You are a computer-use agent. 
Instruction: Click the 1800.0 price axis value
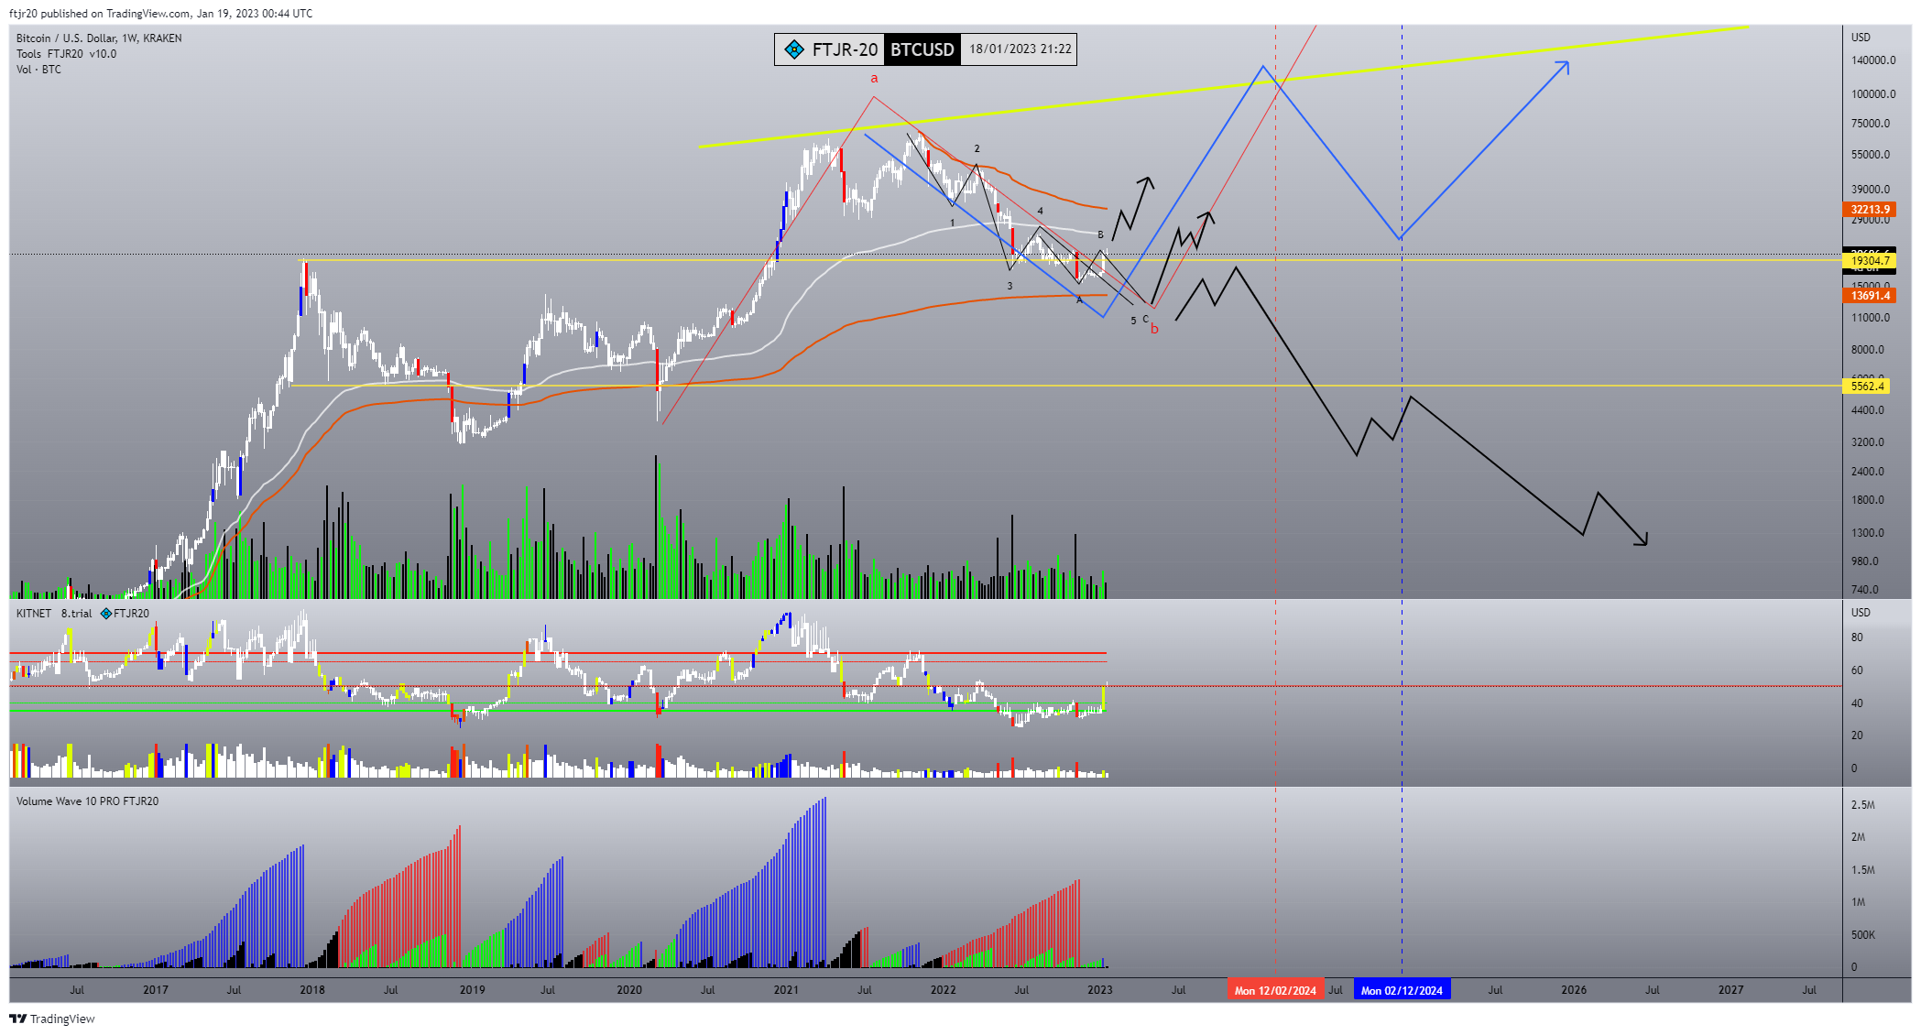[x=1868, y=500]
